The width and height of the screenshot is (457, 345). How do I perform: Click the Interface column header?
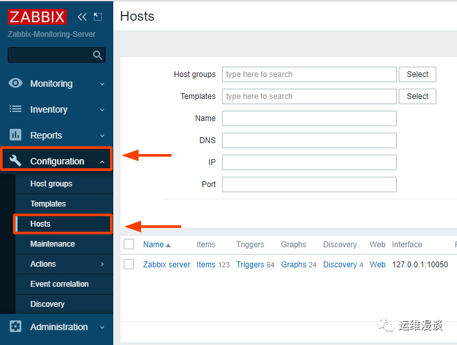pos(407,245)
